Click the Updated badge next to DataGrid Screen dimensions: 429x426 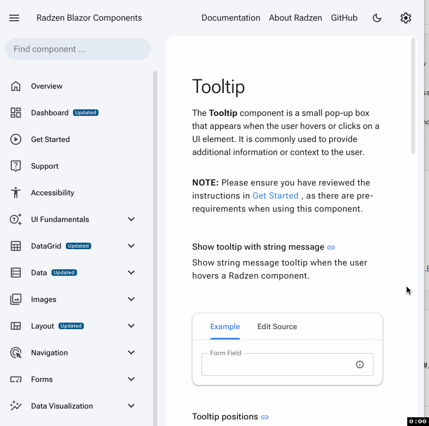coord(78,246)
